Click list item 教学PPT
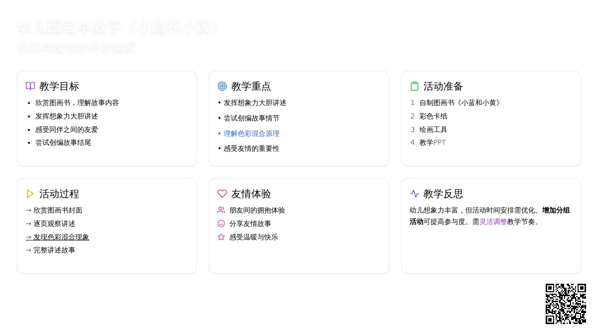598x336 pixels. click(433, 142)
